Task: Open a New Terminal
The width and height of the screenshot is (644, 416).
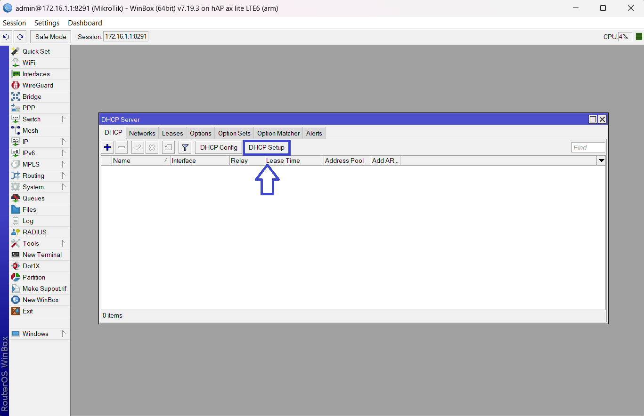Action: 40,255
